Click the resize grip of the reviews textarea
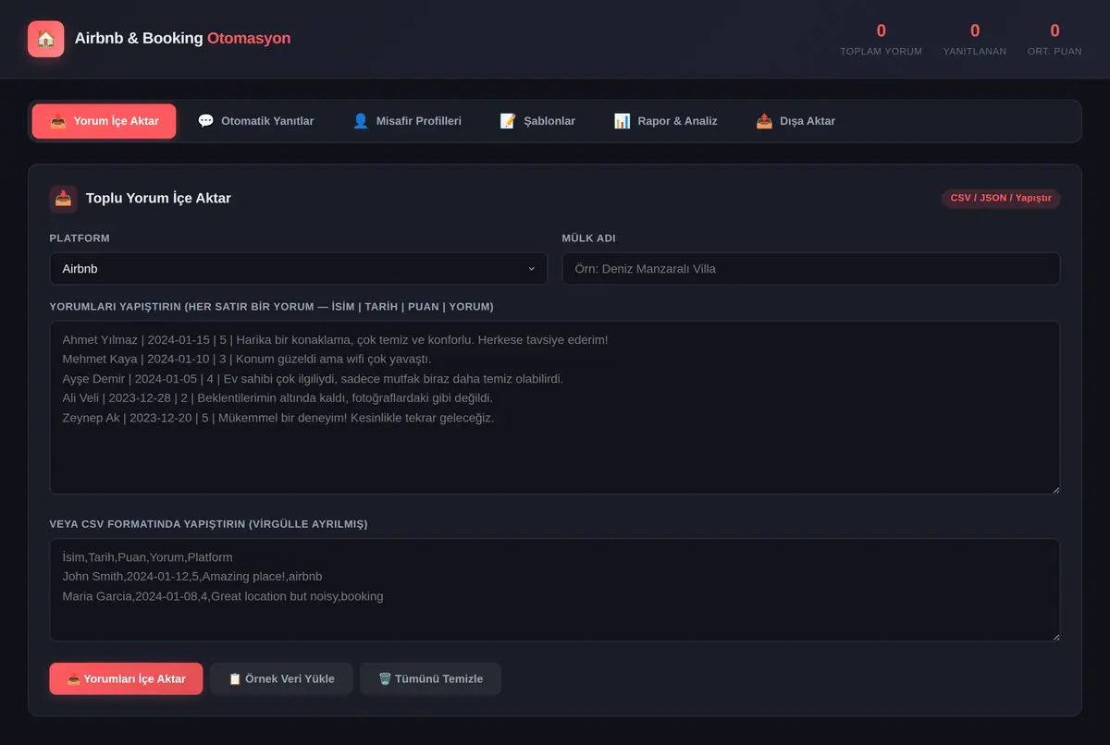Image resolution: width=1110 pixels, height=745 pixels. pyautogui.click(x=1054, y=489)
